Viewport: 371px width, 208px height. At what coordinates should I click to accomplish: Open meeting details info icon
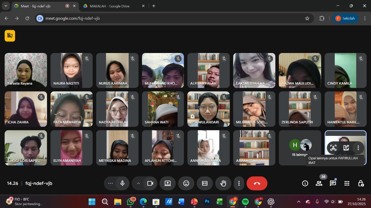click(x=305, y=183)
